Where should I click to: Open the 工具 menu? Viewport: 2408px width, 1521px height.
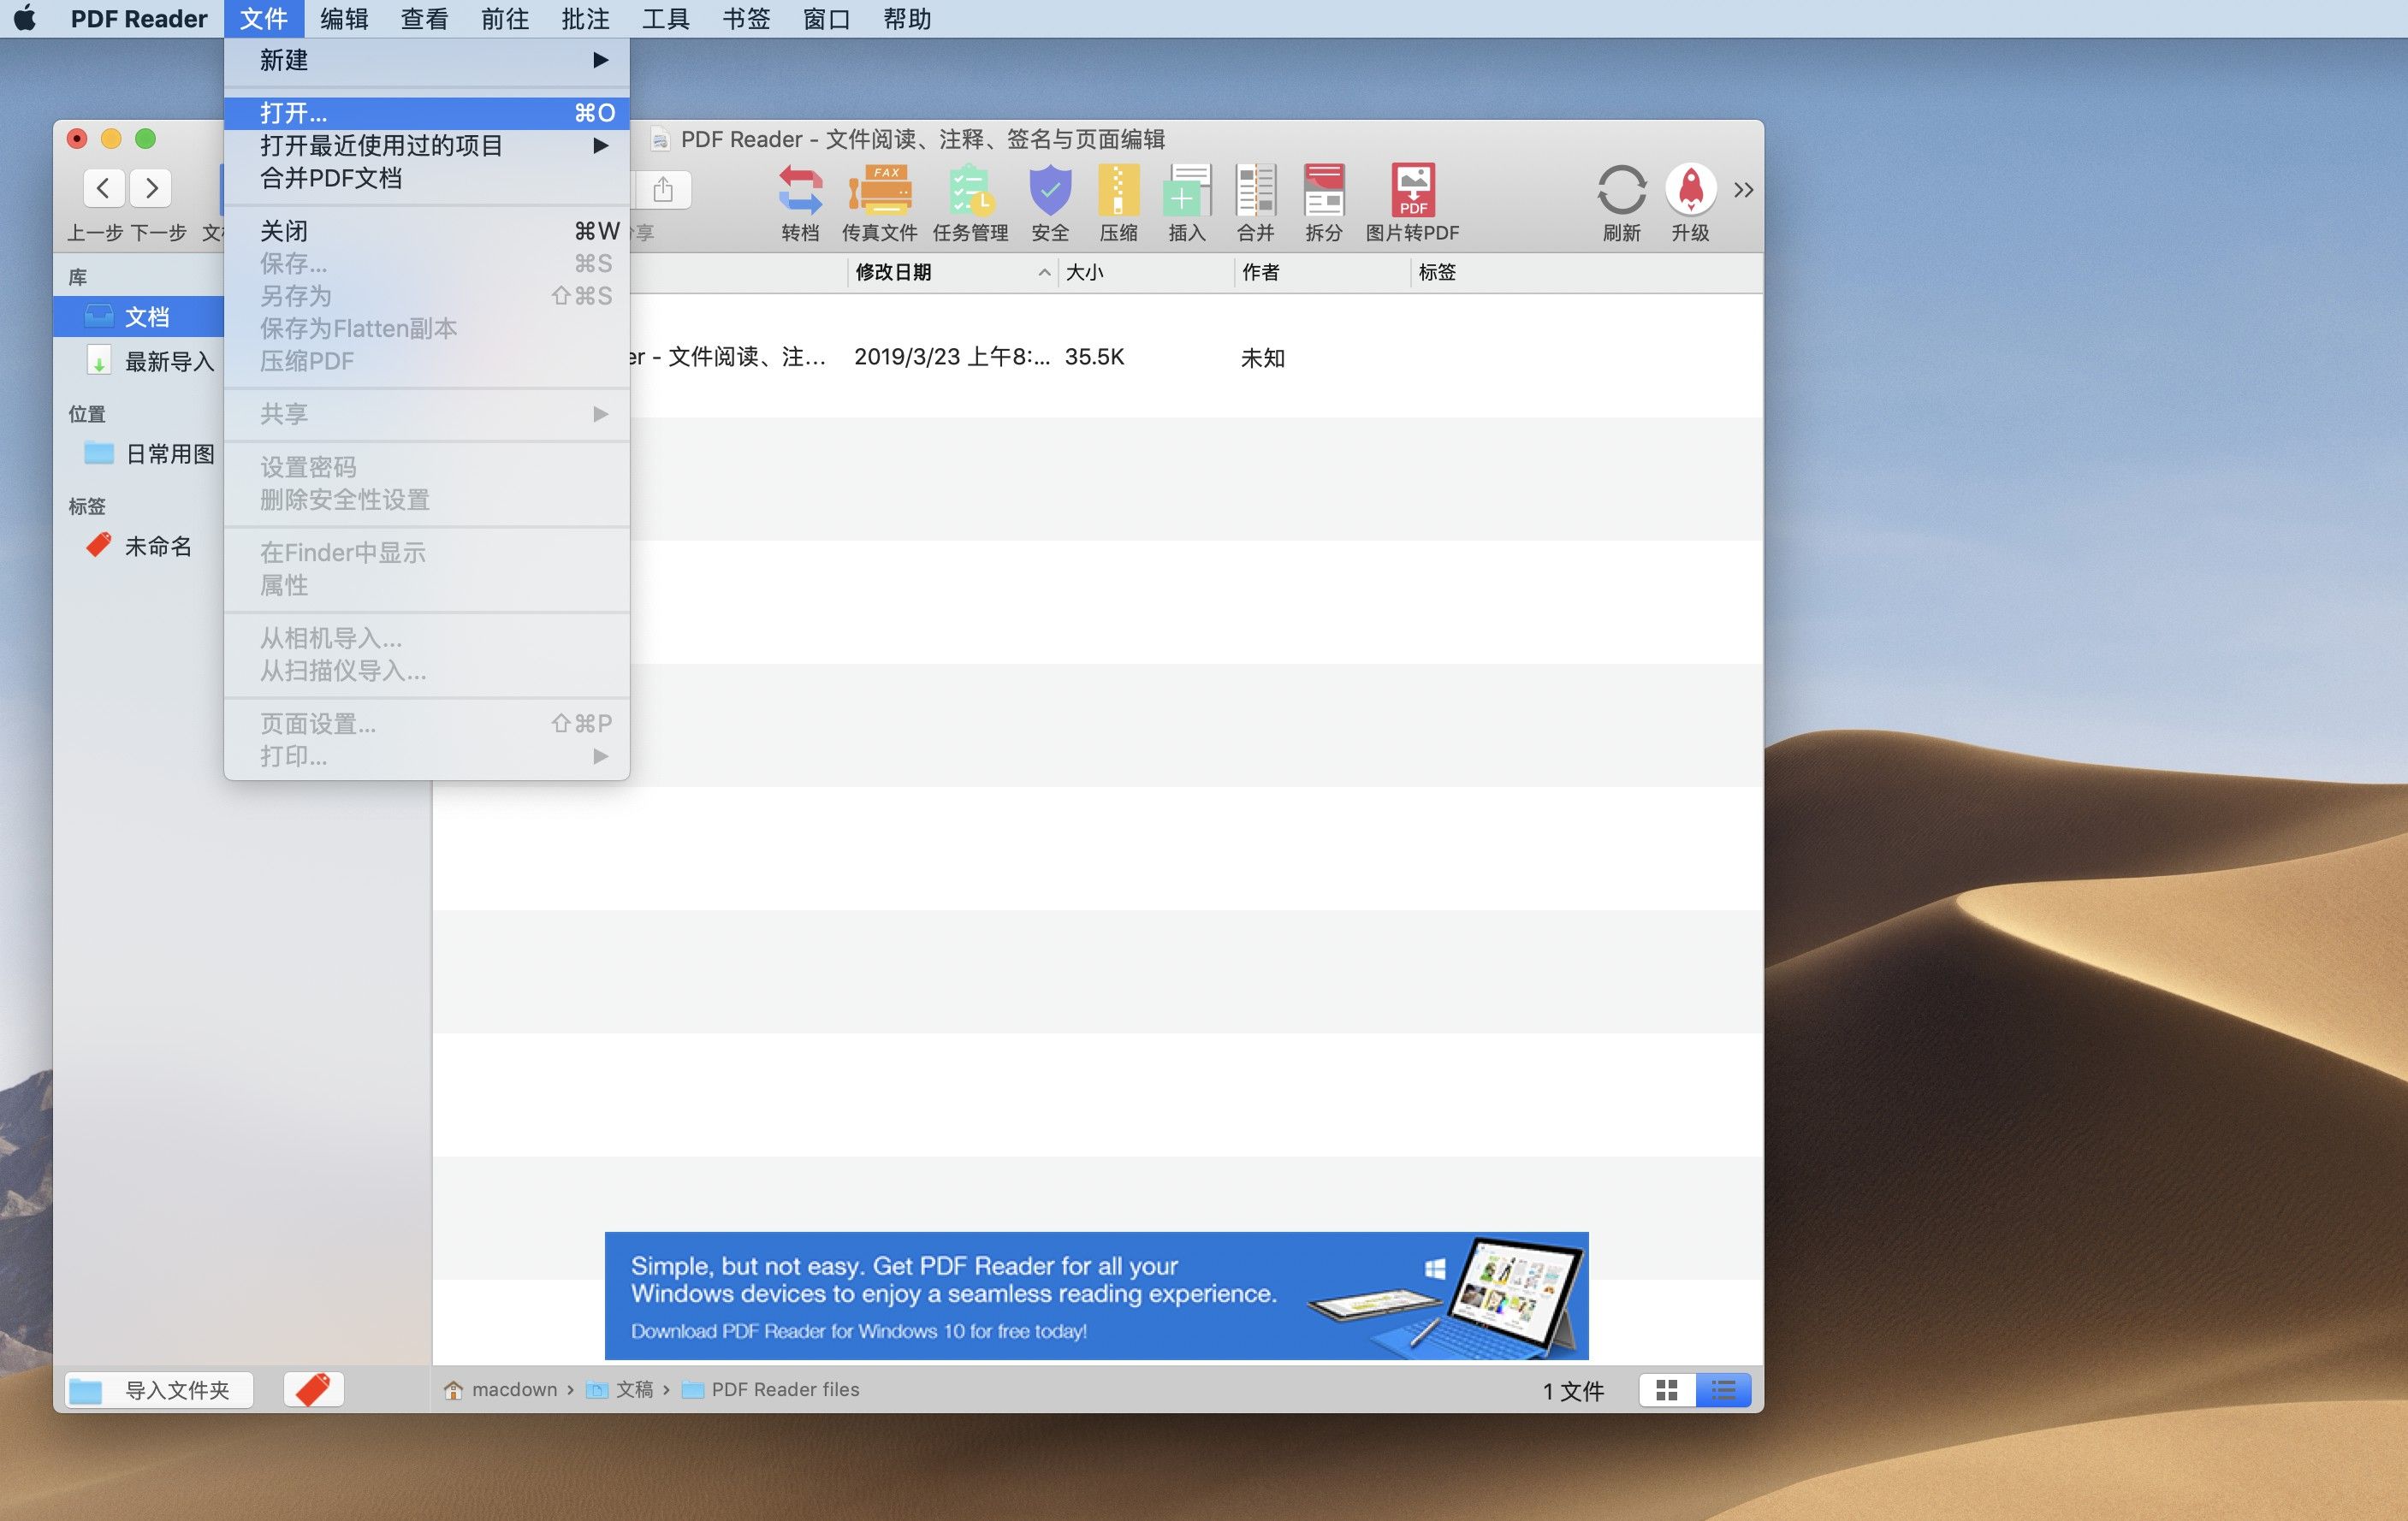(x=666, y=18)
